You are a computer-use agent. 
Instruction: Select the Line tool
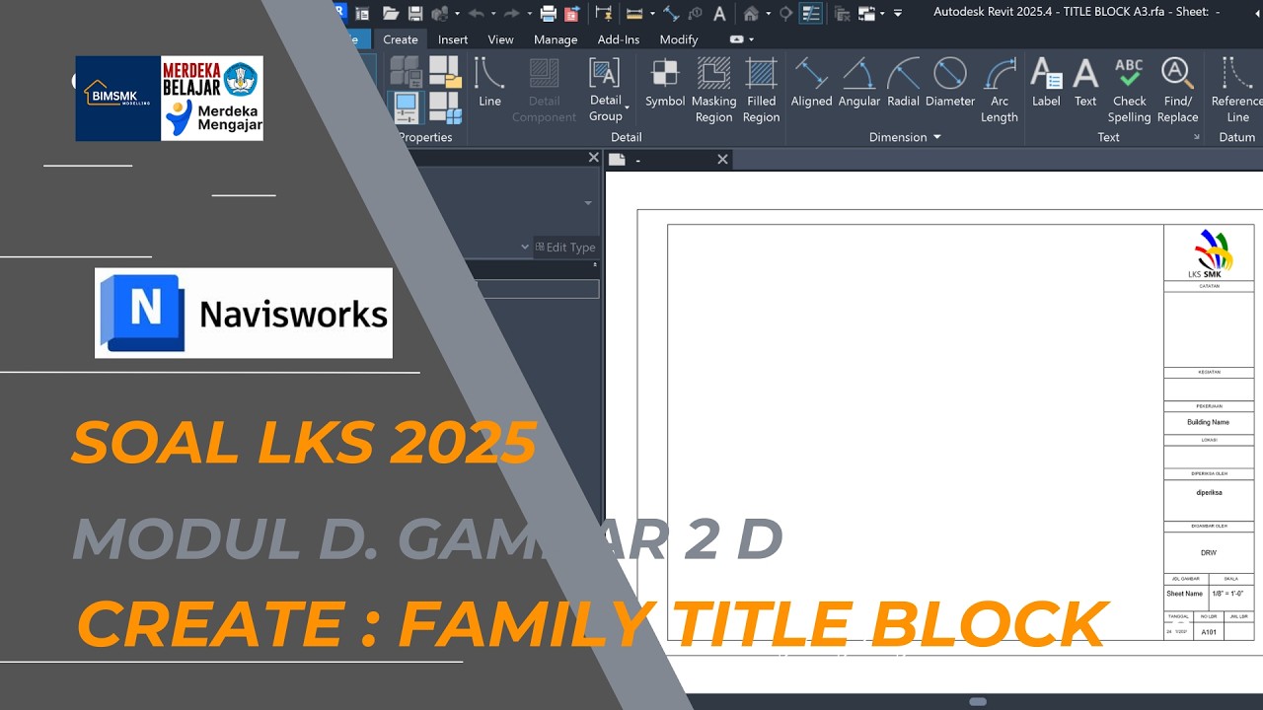[x=489, y=83]
